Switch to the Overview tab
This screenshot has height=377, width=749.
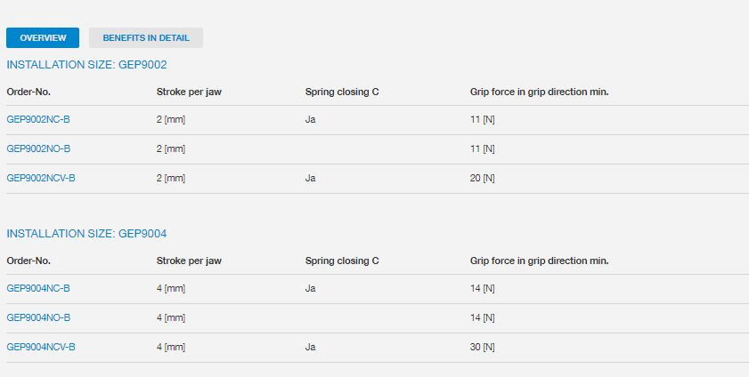(43, 37)
